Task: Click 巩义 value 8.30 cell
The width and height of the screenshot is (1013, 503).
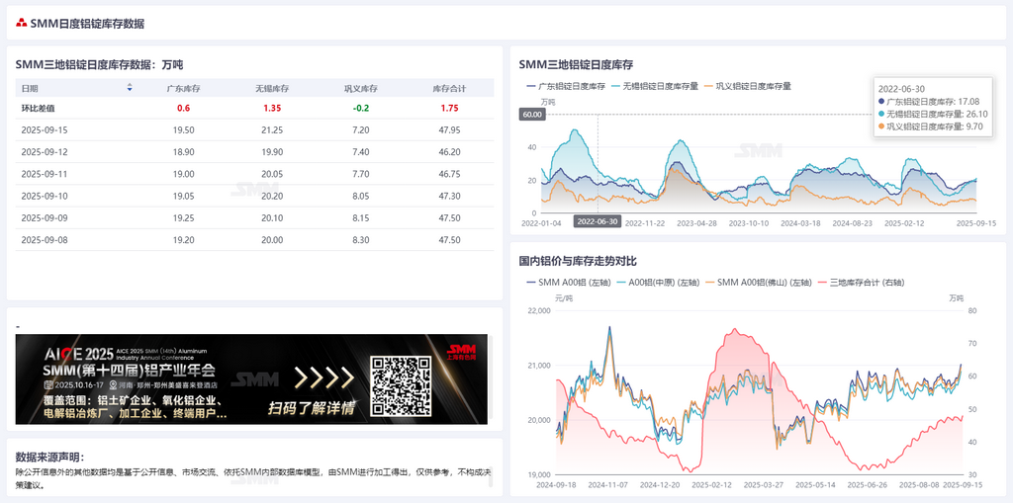Action: click(361, 239)
